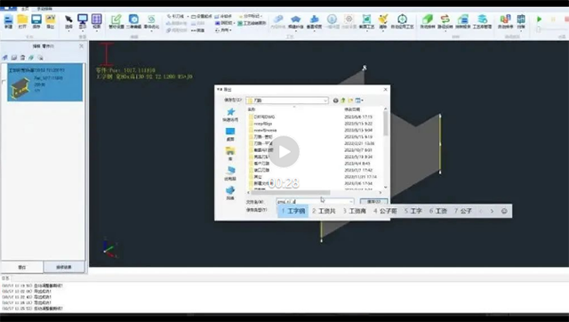Click the Save button in export dialog
This screenshot has width=569, height=322.
coord(373,202)
